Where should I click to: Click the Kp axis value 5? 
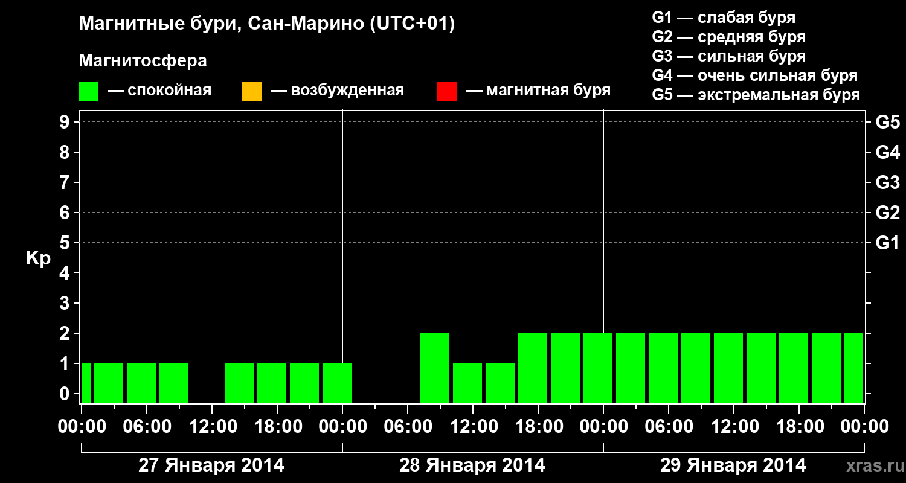coord(66,243)
